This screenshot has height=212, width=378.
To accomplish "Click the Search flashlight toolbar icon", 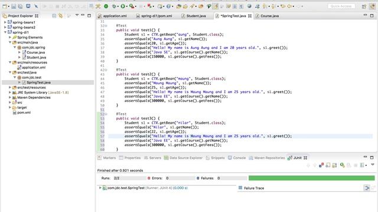I will pyautogui.click(x=192, y=6).
